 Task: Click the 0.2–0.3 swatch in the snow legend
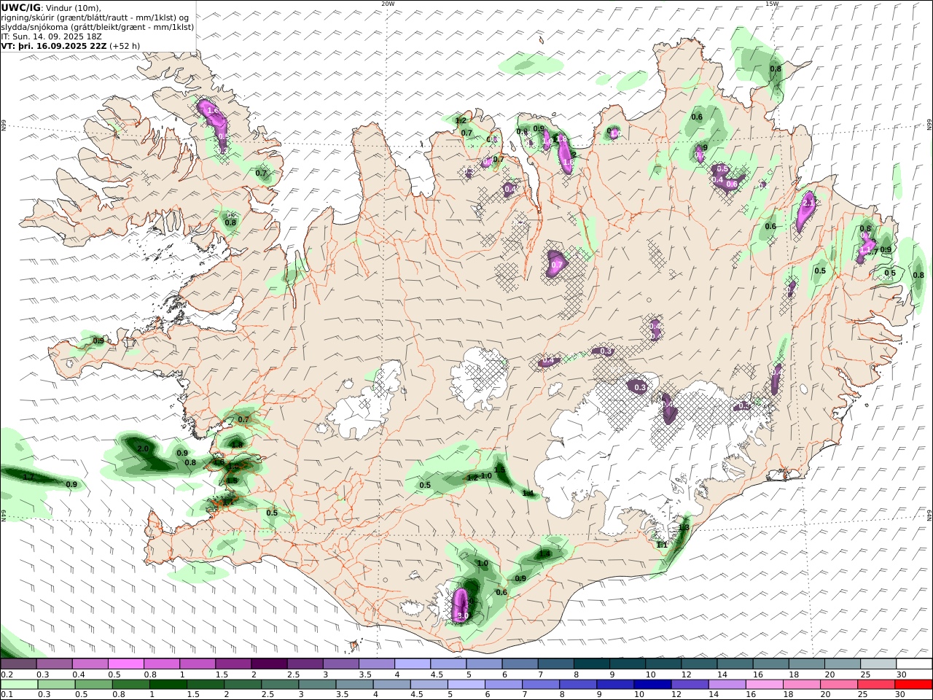[x=19, y=664]
